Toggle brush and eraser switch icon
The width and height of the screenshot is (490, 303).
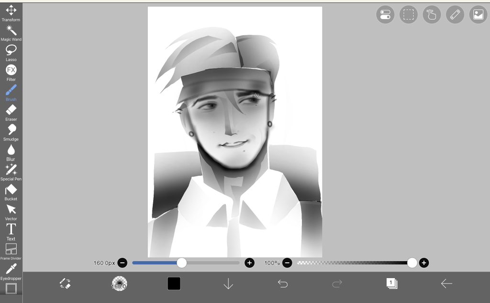(65, 284)
